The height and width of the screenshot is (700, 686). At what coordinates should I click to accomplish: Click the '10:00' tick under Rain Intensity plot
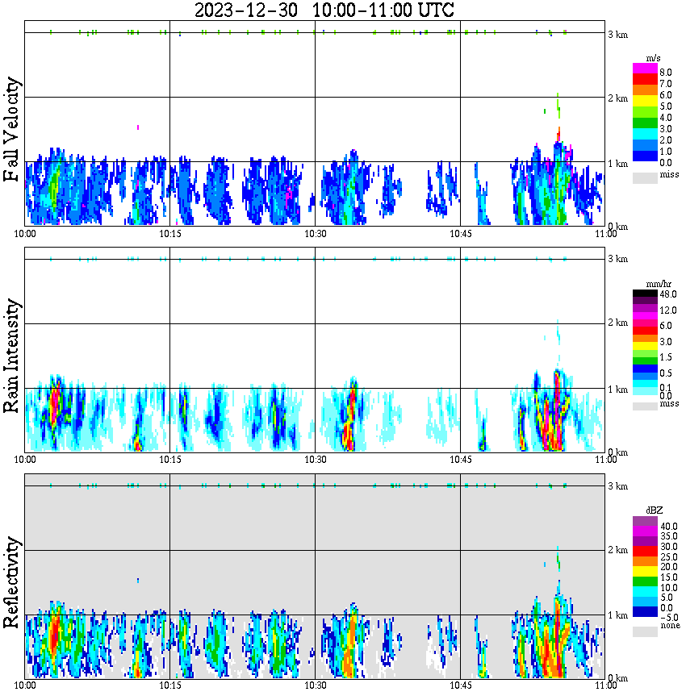(x=25, y=460)
